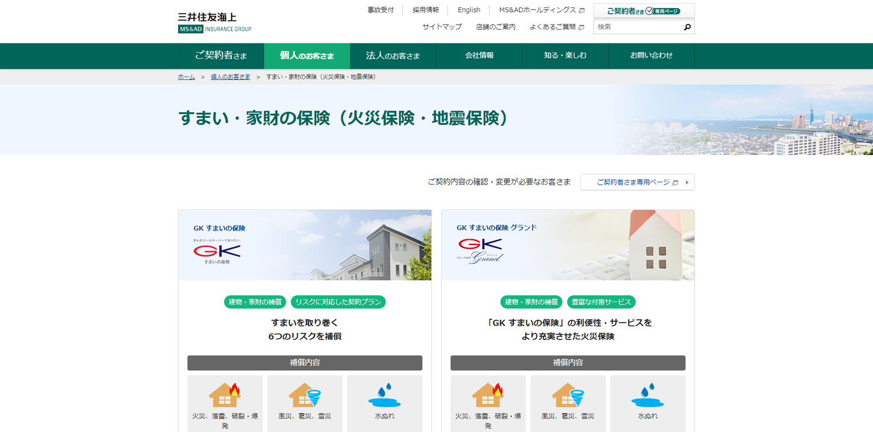Screen dimensions: 873x432
Task: Focus the 検索 search field
Action: point(637,27)
